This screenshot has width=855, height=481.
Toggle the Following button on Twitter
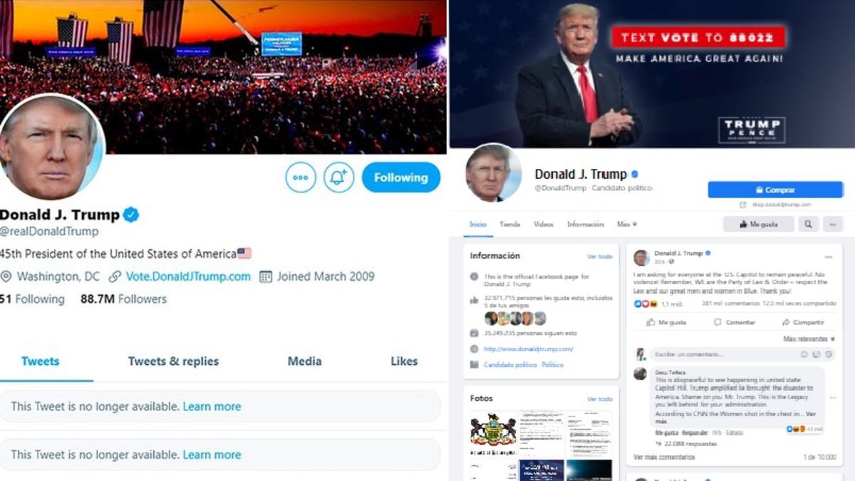pyautogui.click(x=401, y=177)
